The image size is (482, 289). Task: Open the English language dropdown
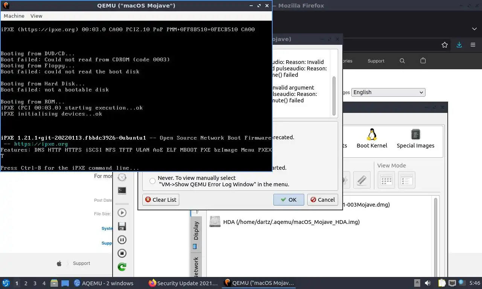click(x=388, y=92)
